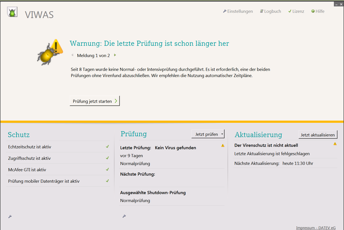Click the warning triangle beside Virenschutz status
The image size is (344, 230).
335,144
